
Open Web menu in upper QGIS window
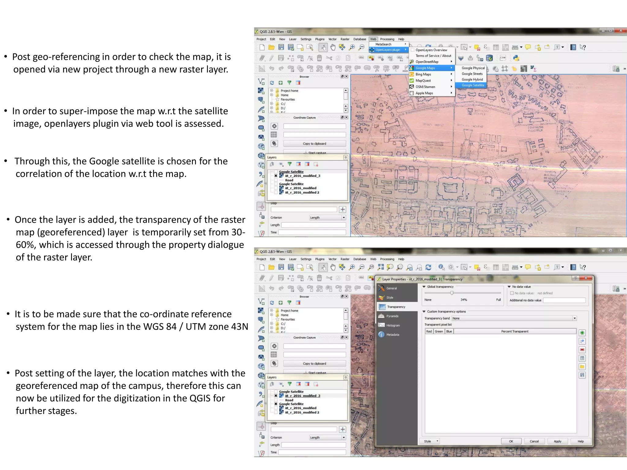click(x=373, y=39)
